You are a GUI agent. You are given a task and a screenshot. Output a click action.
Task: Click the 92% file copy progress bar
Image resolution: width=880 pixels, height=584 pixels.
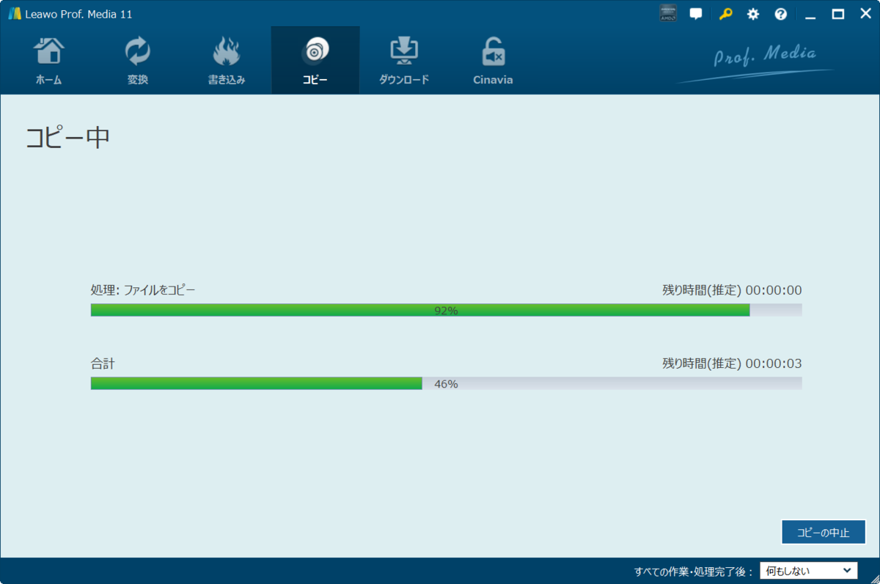coord(446,310)
